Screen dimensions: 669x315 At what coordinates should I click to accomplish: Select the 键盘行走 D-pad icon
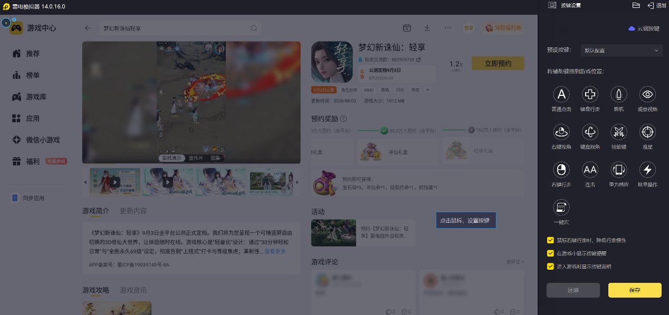pyautogui.click(x=590, y=95)
